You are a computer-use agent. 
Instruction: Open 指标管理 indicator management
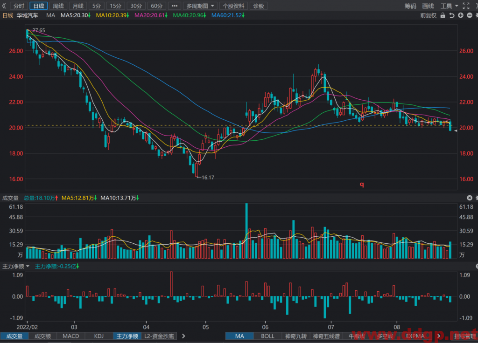click(x=465, y=336)
